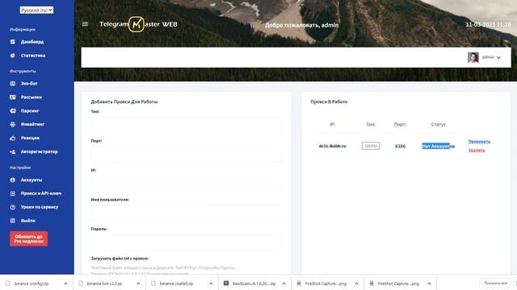Click the Уроки по сервису icon
Image resolution: width=517 pixels, height=290 pixels.
(x=13, y=207)
